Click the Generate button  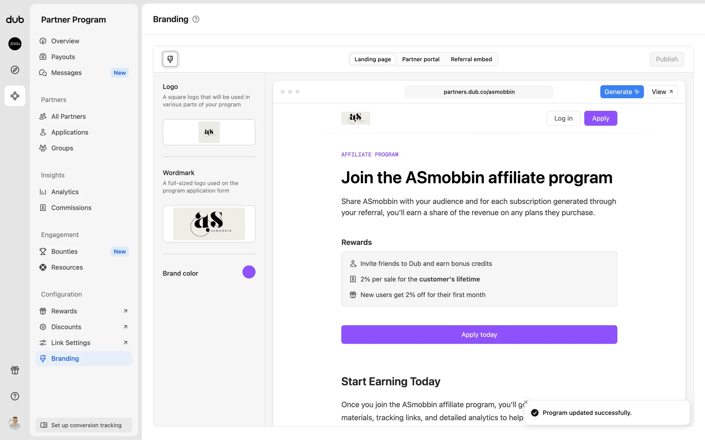pyautogui.click(x=622, y=92)
